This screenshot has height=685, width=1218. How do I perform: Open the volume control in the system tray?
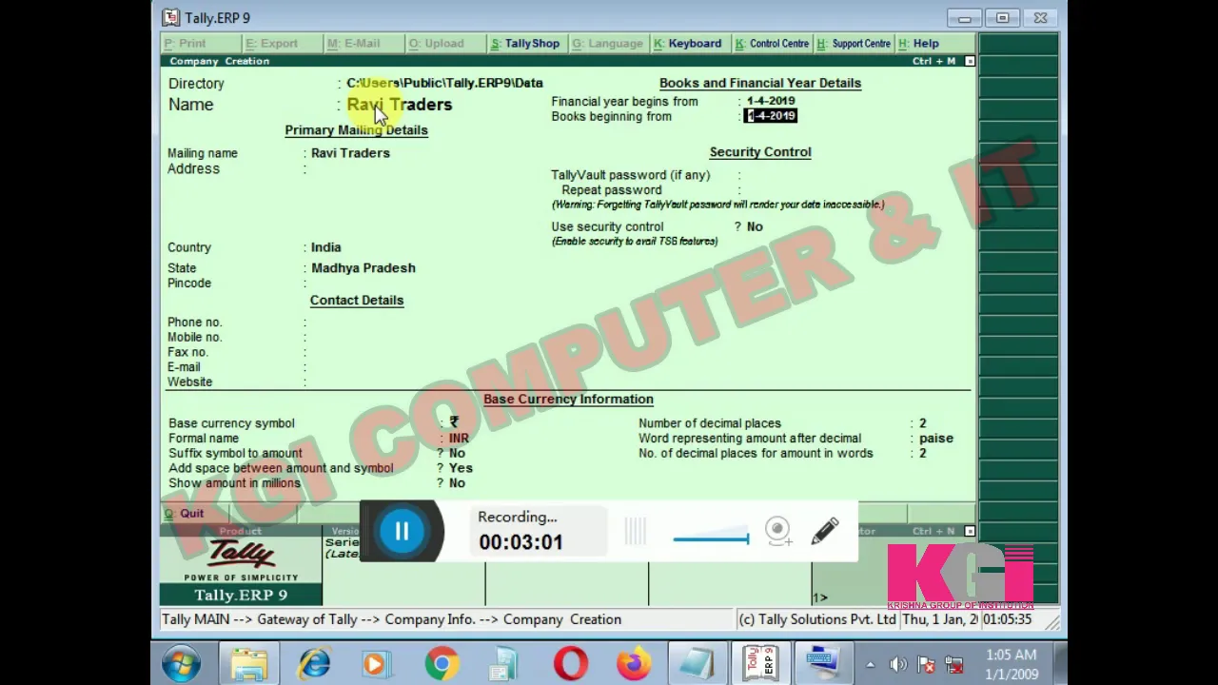pos(898,665)
